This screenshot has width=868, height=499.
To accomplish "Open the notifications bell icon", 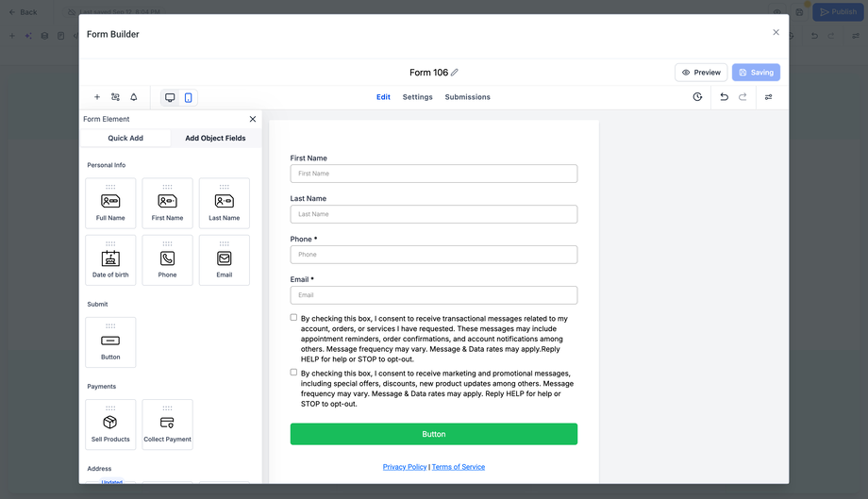I will click(x=134, y=97).
